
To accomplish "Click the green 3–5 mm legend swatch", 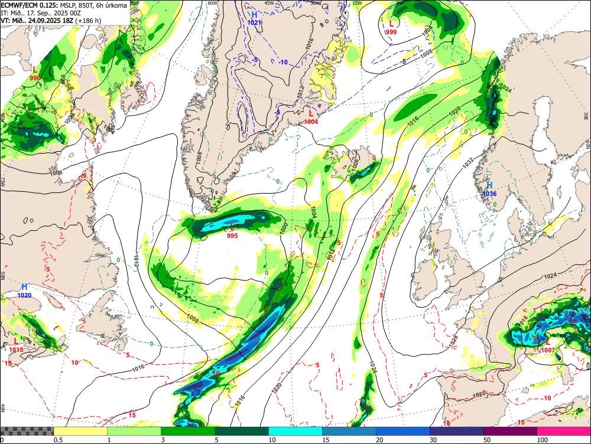I will [188, 431].
